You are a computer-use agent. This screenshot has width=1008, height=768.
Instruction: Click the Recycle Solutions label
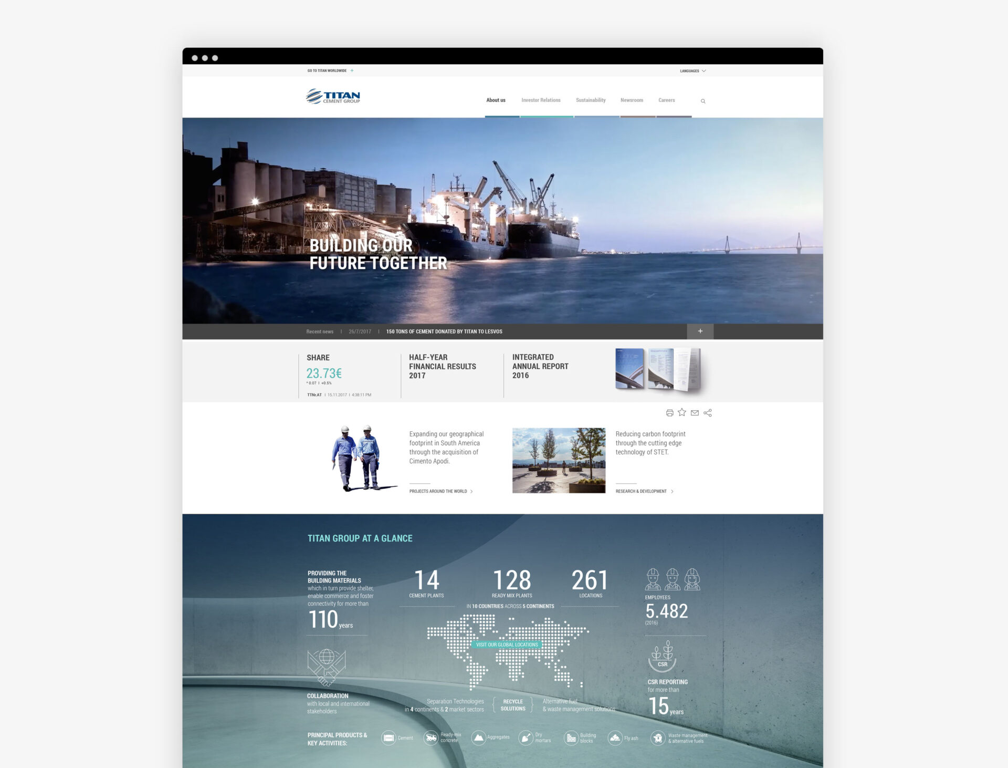513,705
